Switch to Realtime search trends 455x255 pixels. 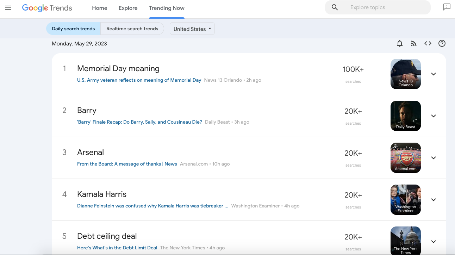pos(132,29)
